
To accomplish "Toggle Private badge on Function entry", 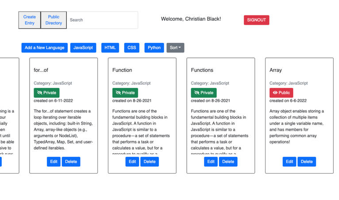I will pyautogui.click(x=125, y=93).
